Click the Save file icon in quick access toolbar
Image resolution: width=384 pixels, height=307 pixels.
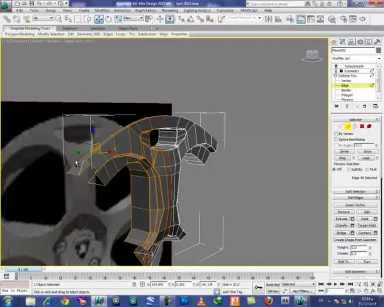click(x=32, y=4)
